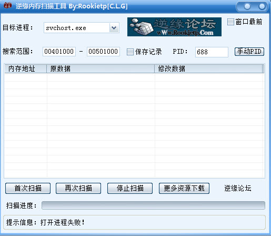
Task: Open the 逆缘论坛 Rookietp.Com banner image
Action: (174, 27)
